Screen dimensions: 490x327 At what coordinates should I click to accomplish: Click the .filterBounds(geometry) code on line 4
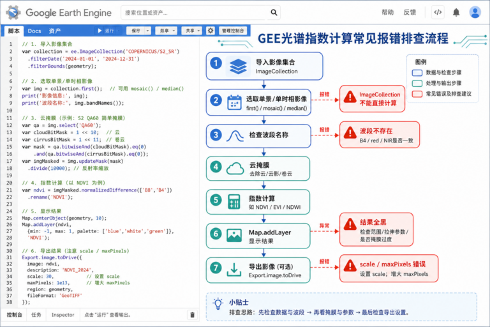62,66
